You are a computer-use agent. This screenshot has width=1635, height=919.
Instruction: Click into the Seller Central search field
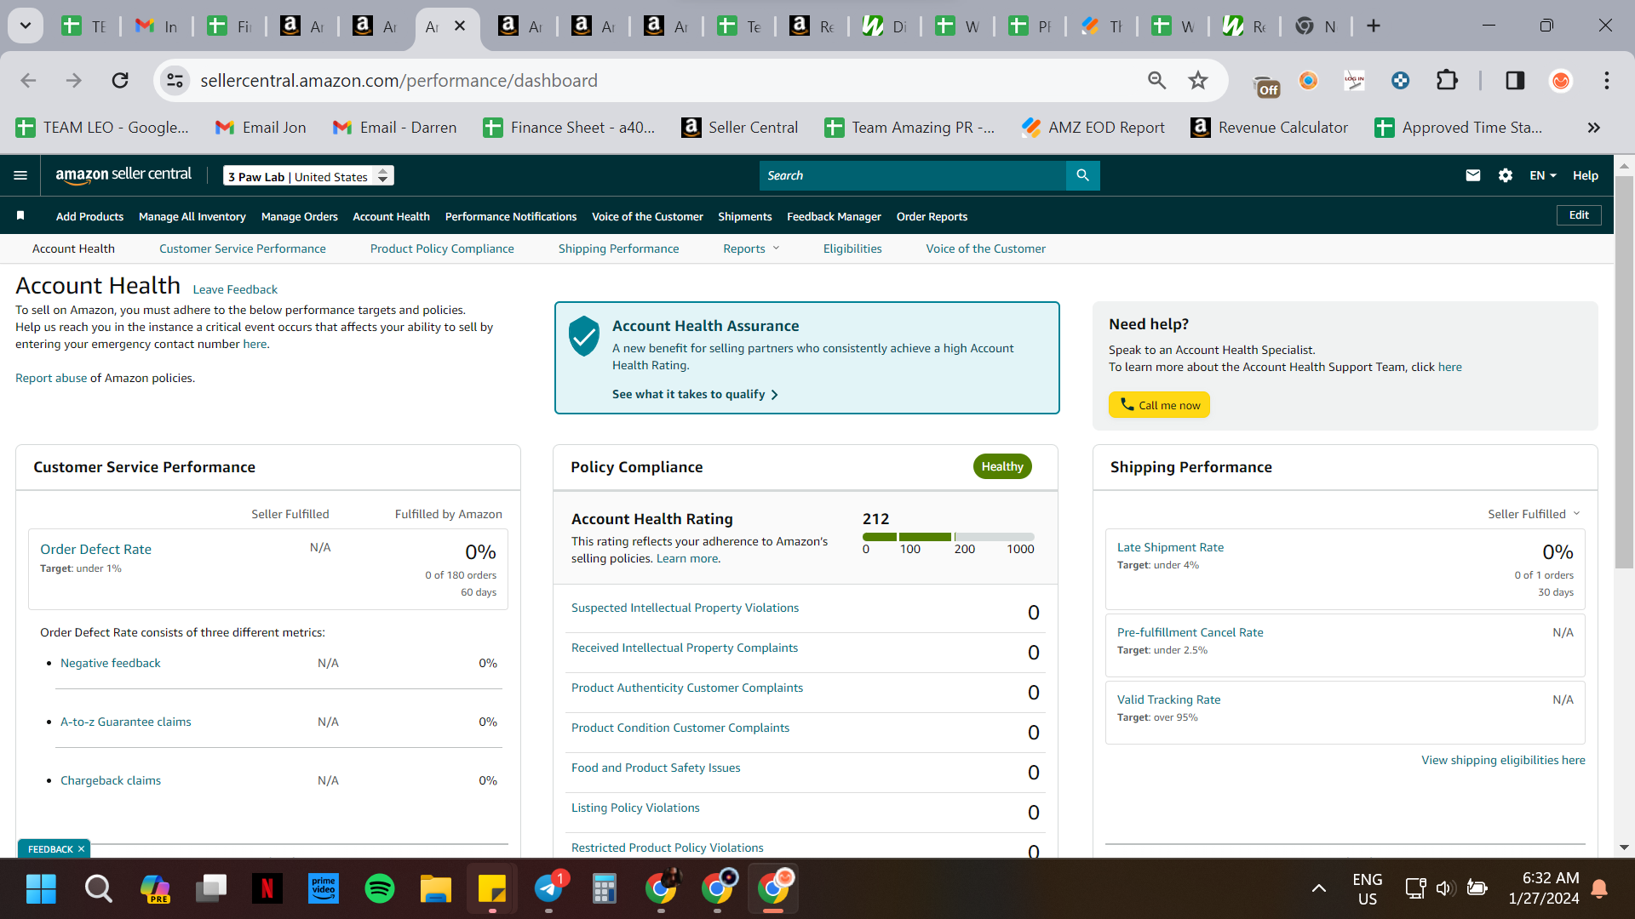(912, 175)
